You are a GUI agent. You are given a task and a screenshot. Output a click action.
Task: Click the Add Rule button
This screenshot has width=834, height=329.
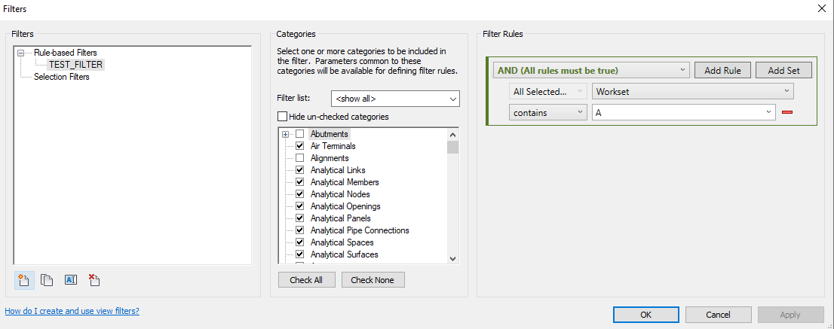click(x=722, y=70)
